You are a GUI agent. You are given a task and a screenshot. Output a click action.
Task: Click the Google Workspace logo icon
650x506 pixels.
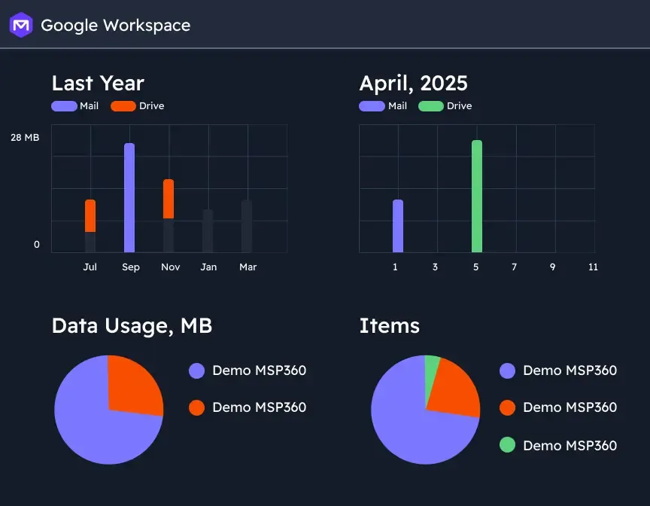[20, 25]
